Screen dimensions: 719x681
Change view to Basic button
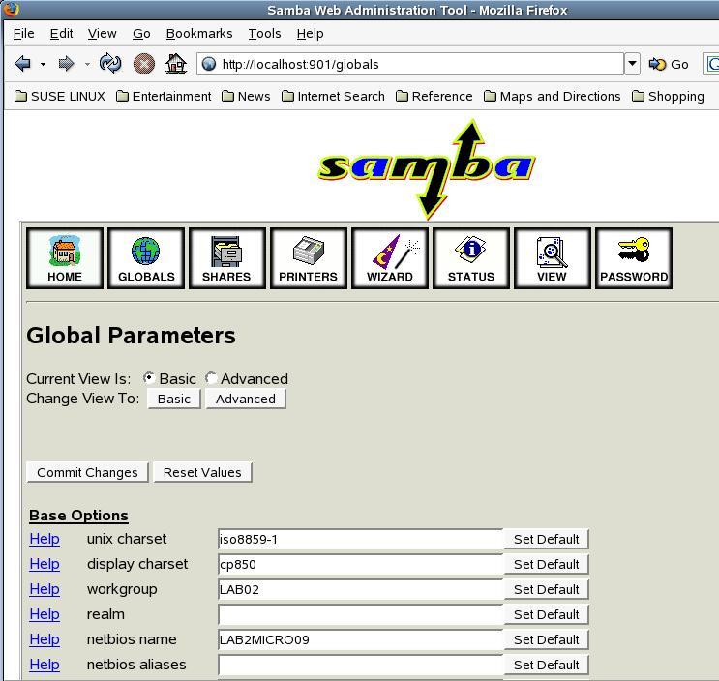[x=174, y=399]
